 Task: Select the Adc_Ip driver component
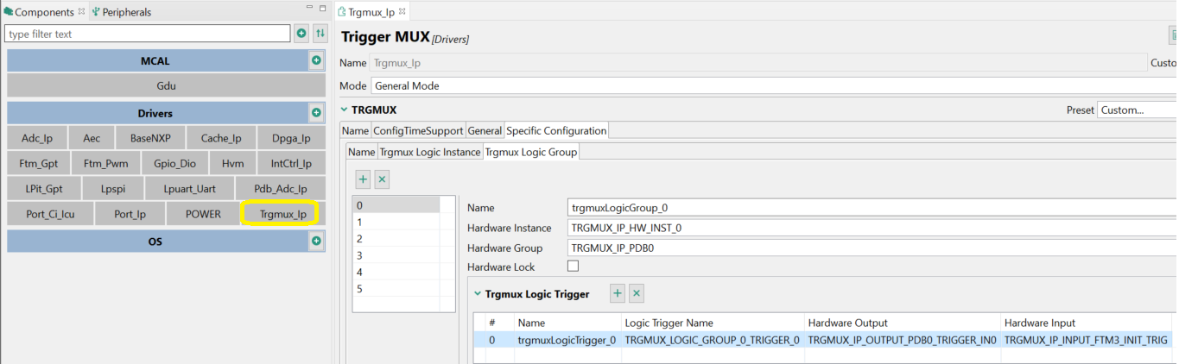[x=37, y=138]
